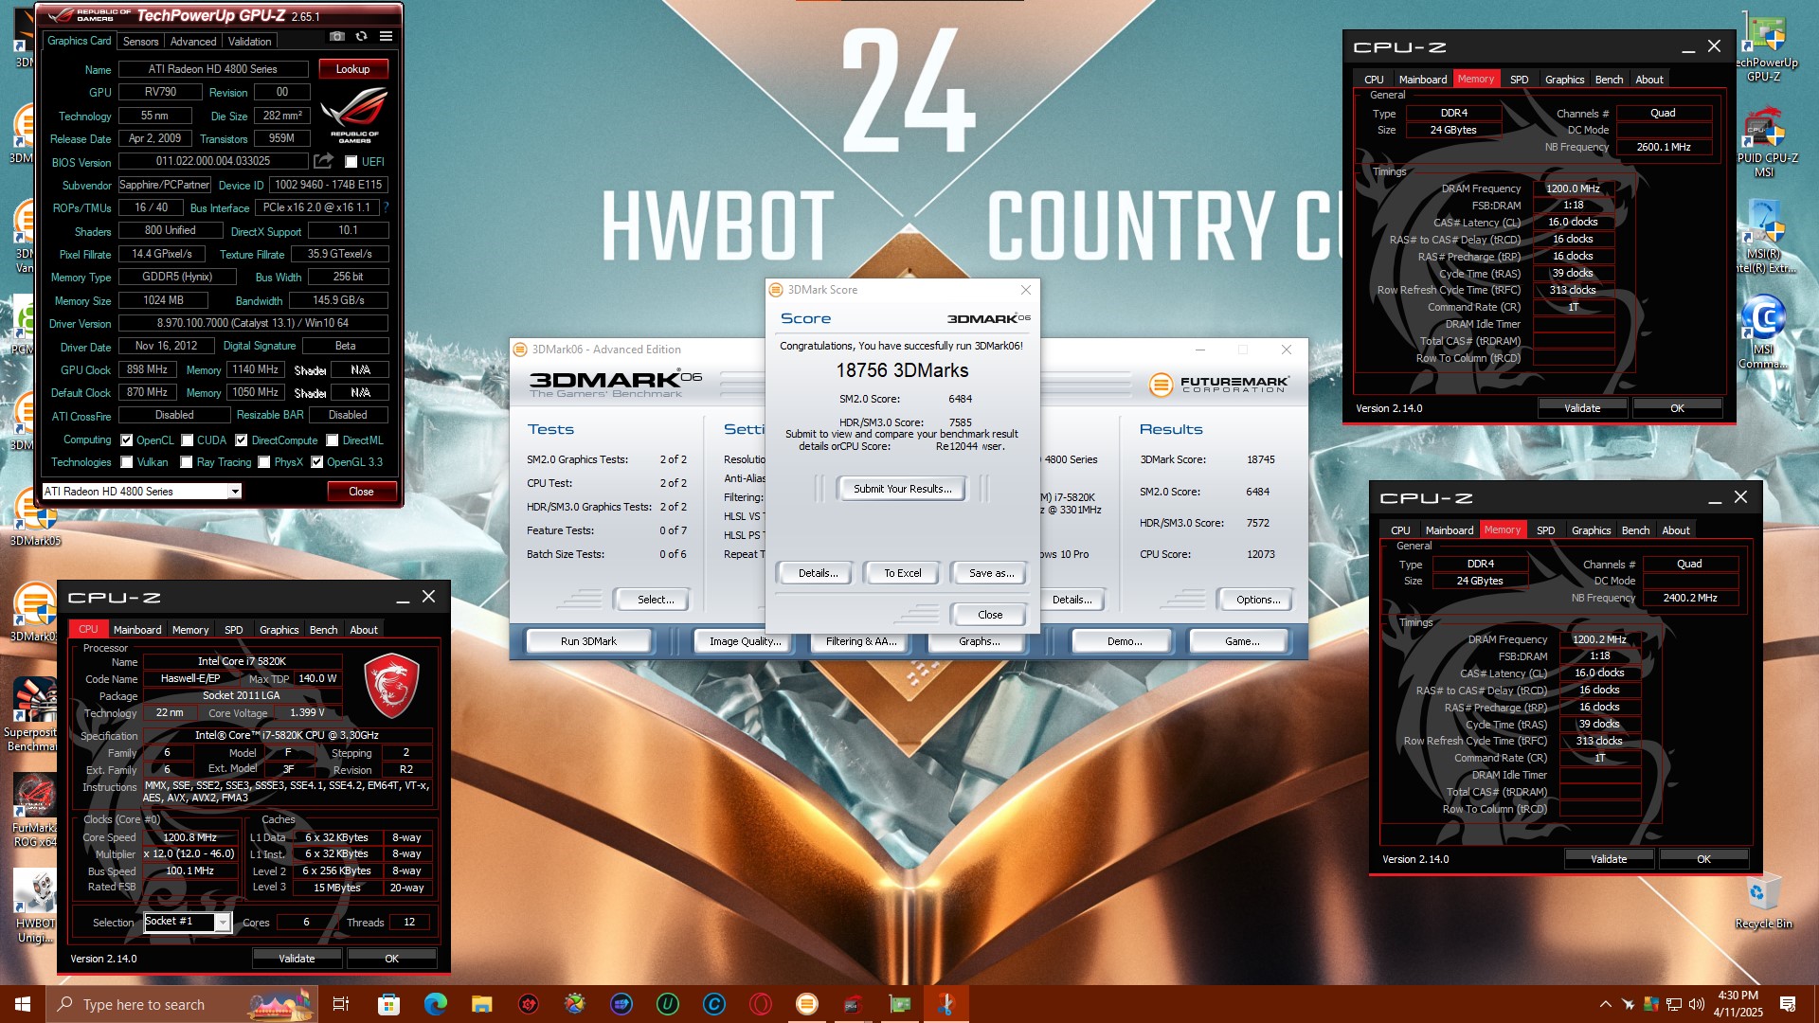Switch to 3DMark06 taskbar icon
This screenshot has height=1023, width=1819.
(806, 1004)
